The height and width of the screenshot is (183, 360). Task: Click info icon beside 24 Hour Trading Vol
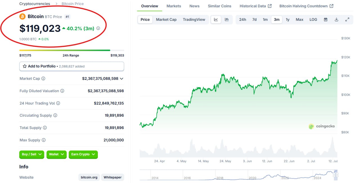click(58, 103)
